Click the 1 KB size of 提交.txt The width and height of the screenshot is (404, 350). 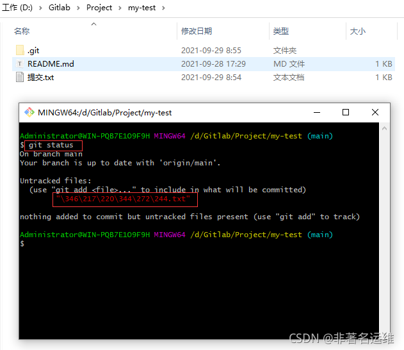(384, 78)
